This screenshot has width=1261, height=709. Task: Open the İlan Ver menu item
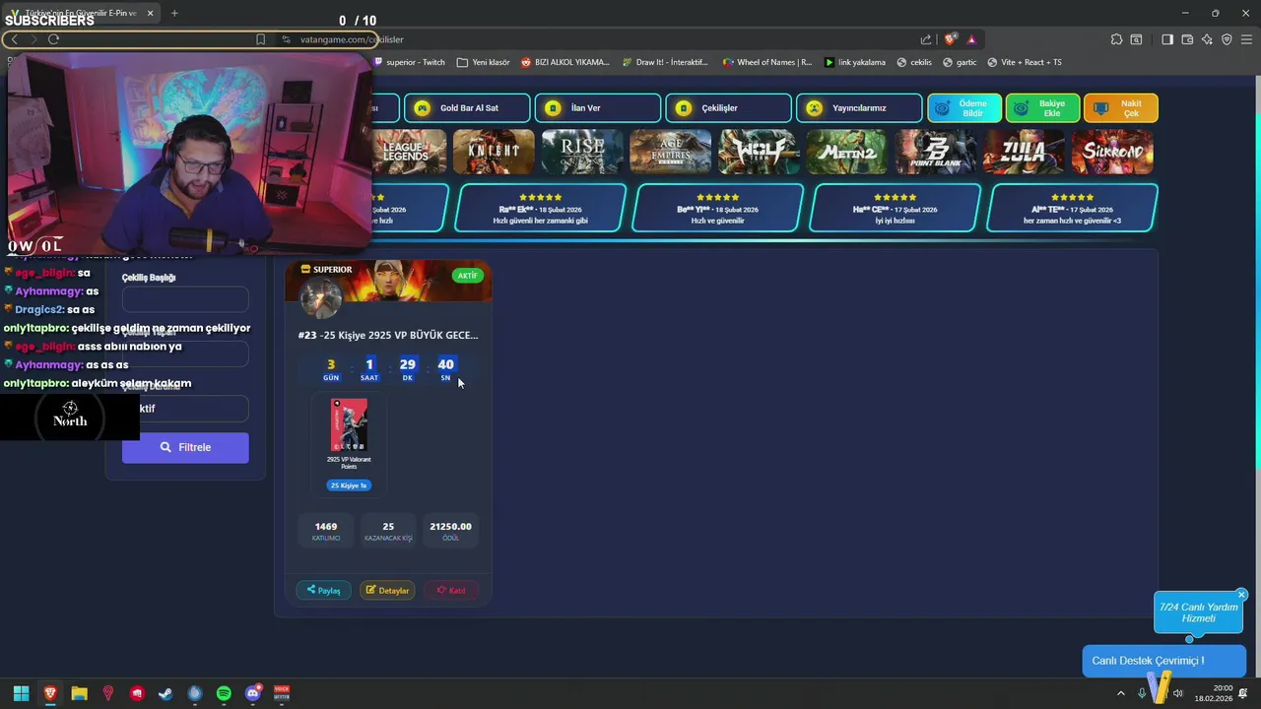click(x=598, y=108)
